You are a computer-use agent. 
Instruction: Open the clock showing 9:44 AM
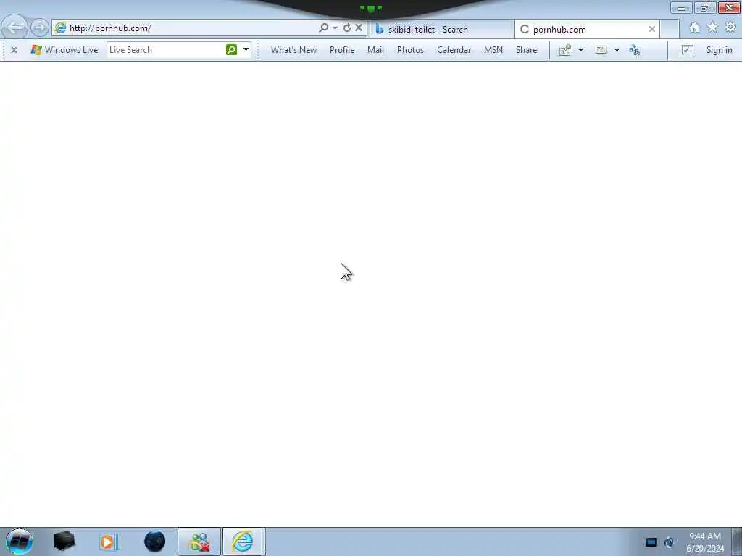705,542
